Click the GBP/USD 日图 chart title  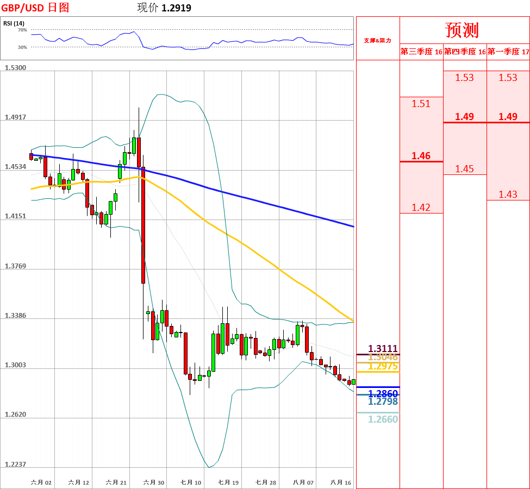(x=35, y=8)
